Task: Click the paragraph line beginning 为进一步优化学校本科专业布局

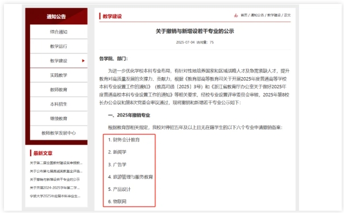Action: (x=199, y=71)
